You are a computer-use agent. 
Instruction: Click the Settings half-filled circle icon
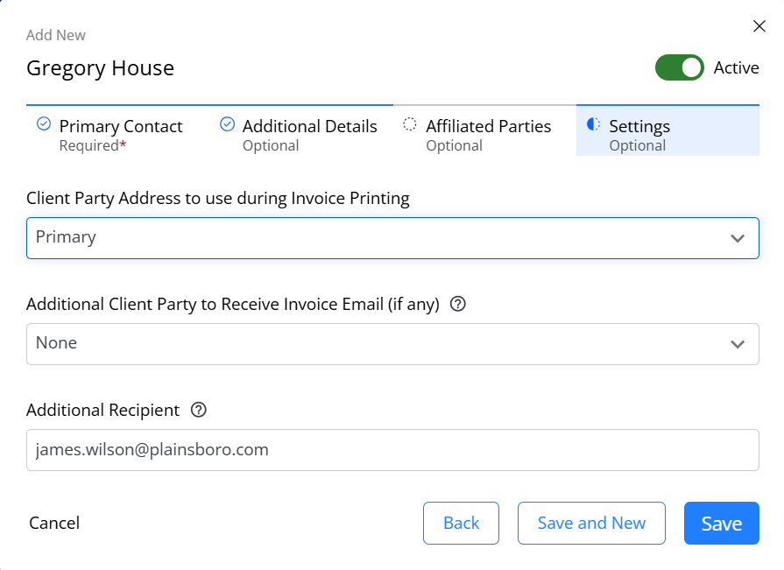tap(593, 123)
